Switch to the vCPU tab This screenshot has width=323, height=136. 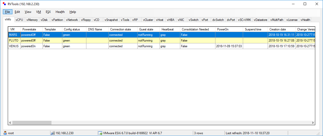pyautogui.click(x=19, y=20)
